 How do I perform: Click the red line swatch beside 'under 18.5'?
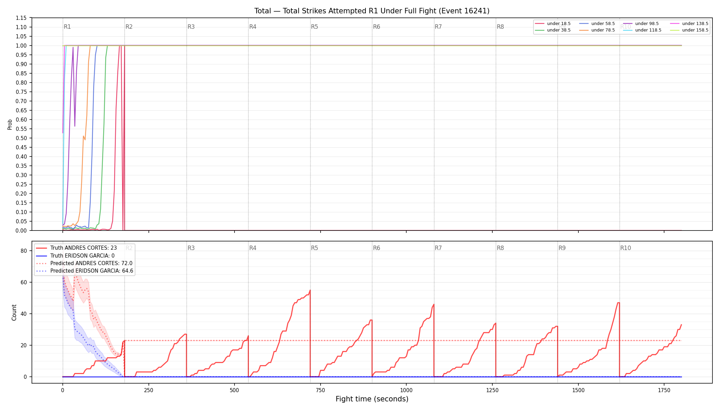point(540,24)
